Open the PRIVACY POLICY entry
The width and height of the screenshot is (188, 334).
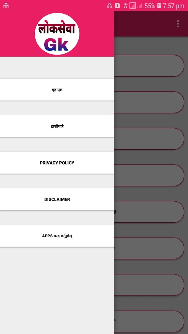(x=57, y=163)
